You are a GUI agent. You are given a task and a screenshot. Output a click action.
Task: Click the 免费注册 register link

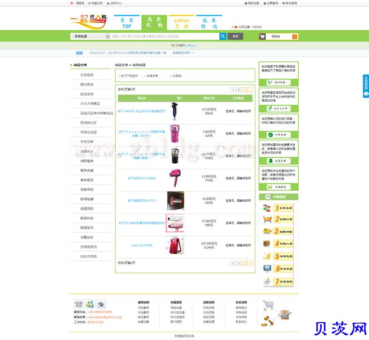point(96,3)
